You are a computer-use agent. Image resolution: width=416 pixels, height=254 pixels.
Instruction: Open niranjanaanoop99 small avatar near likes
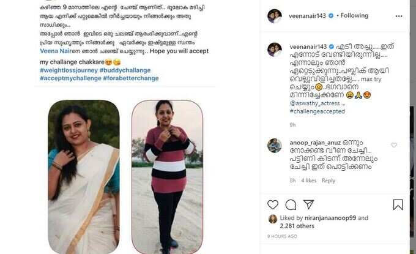[272, 219]
